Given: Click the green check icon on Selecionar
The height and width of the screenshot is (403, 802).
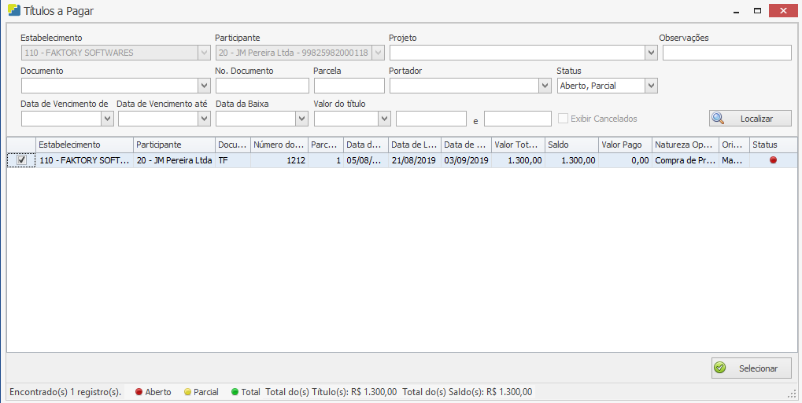Looking at the screenshot, I should pos(719,368).
